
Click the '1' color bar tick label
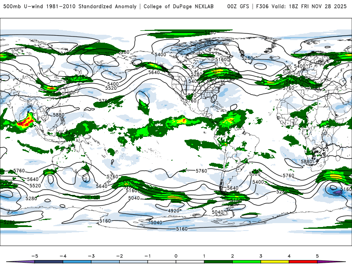point(204,256)
